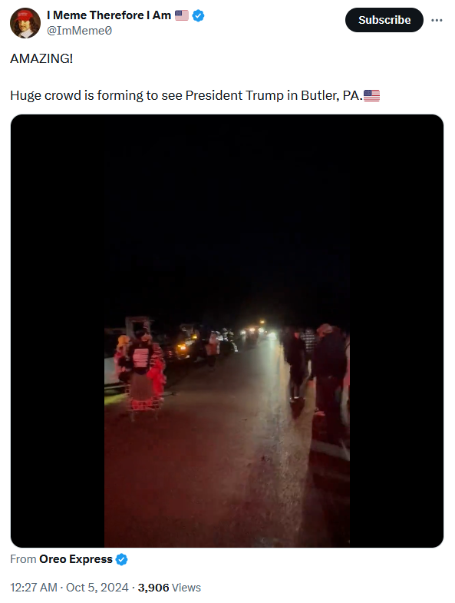
Task: Click the Oct 5, 2024 date
Action: click(97, 588)
